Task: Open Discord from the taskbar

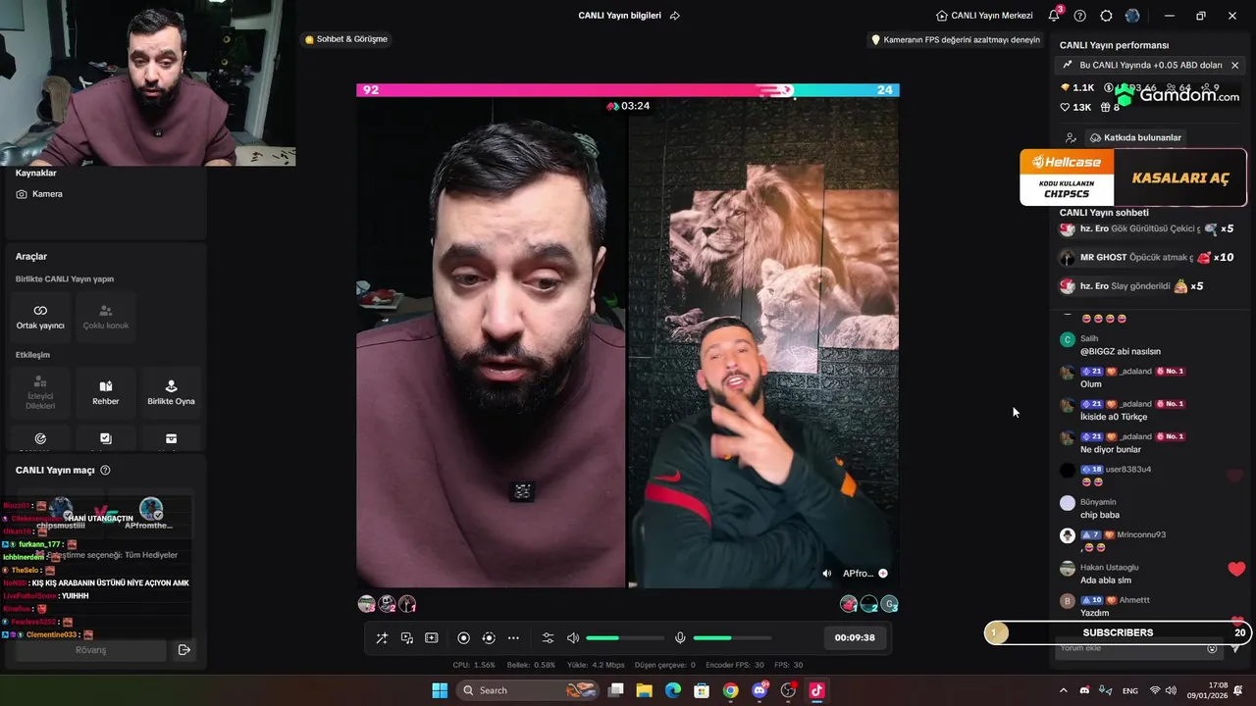Action: [x=759, y=690]
